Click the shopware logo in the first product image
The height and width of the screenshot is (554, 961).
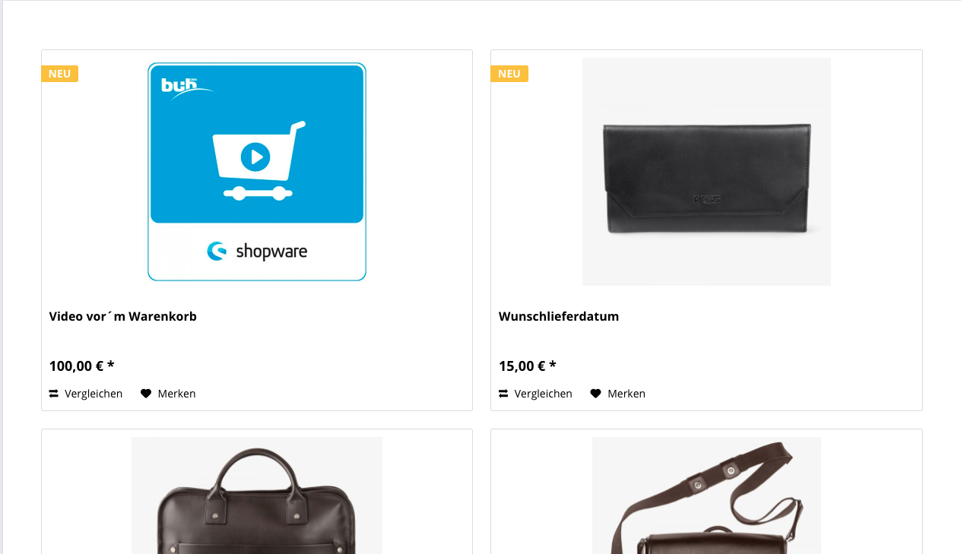click(x=257, y=252)
